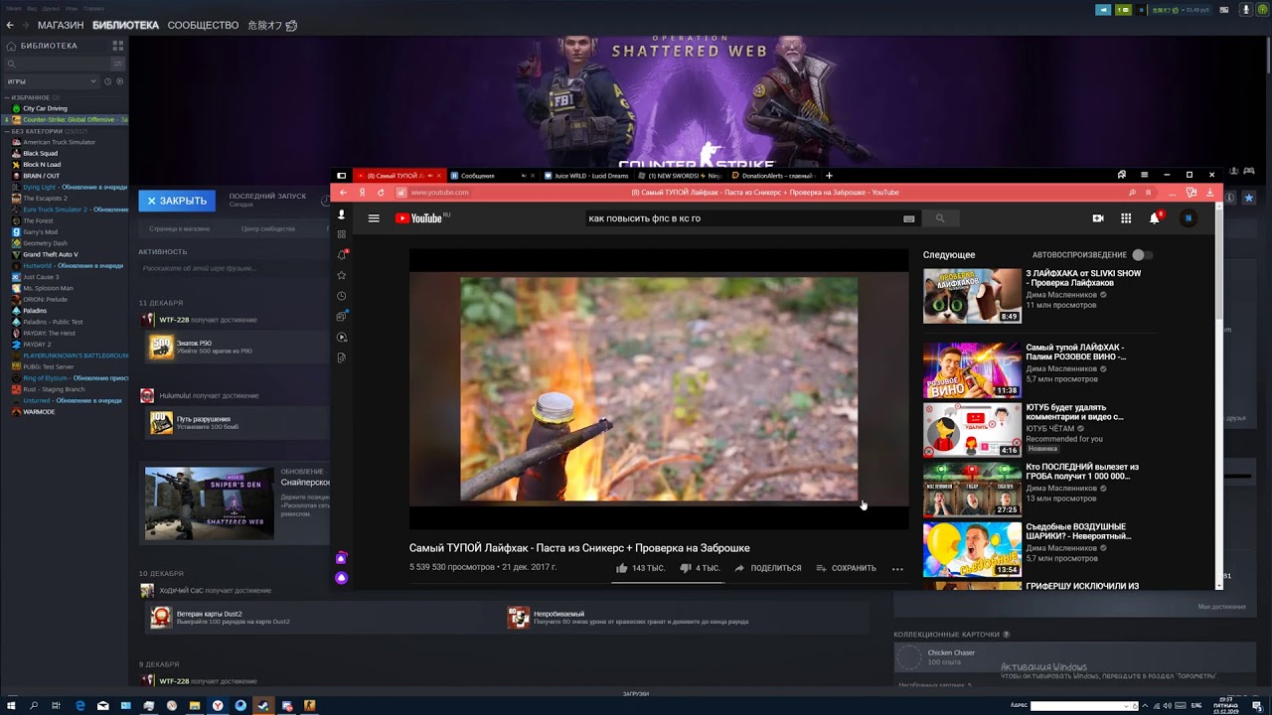Select 'WARMODE' in Steam library
This screenshot has width=1272, height=715.
pos(38,411)
